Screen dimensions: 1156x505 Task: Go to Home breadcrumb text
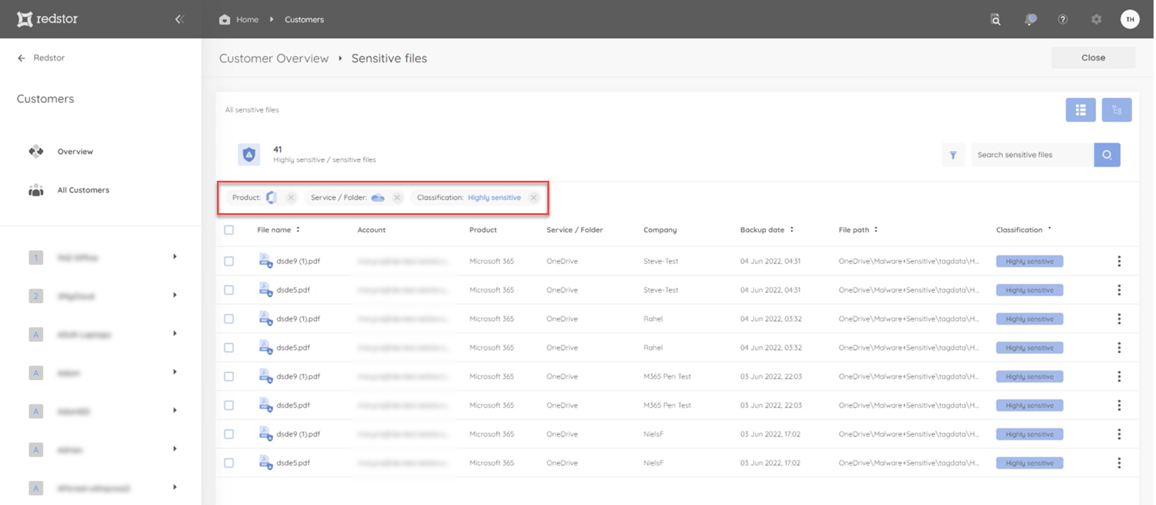[248, 20]
